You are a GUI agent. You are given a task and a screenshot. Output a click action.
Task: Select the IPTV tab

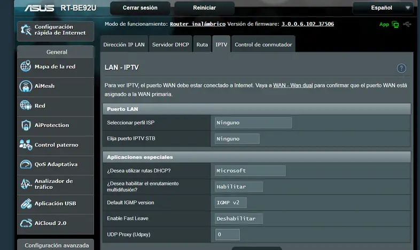221,44
